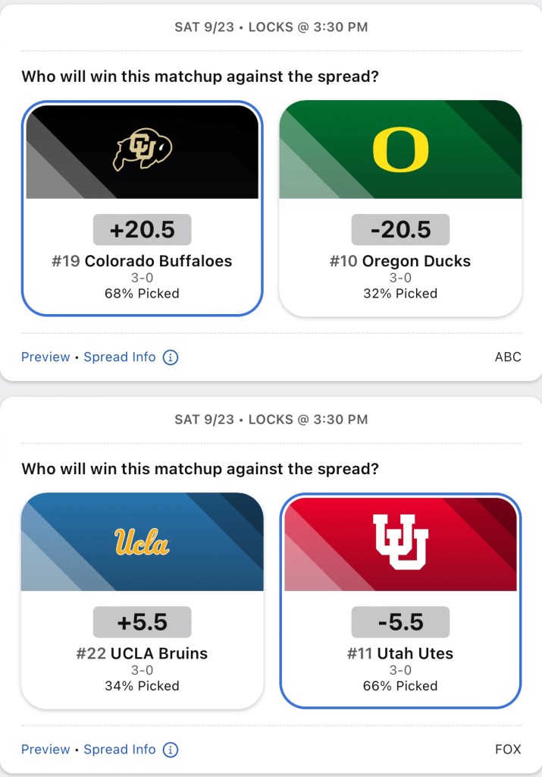Click the Oregon Ducks O logo

[400, 149]
